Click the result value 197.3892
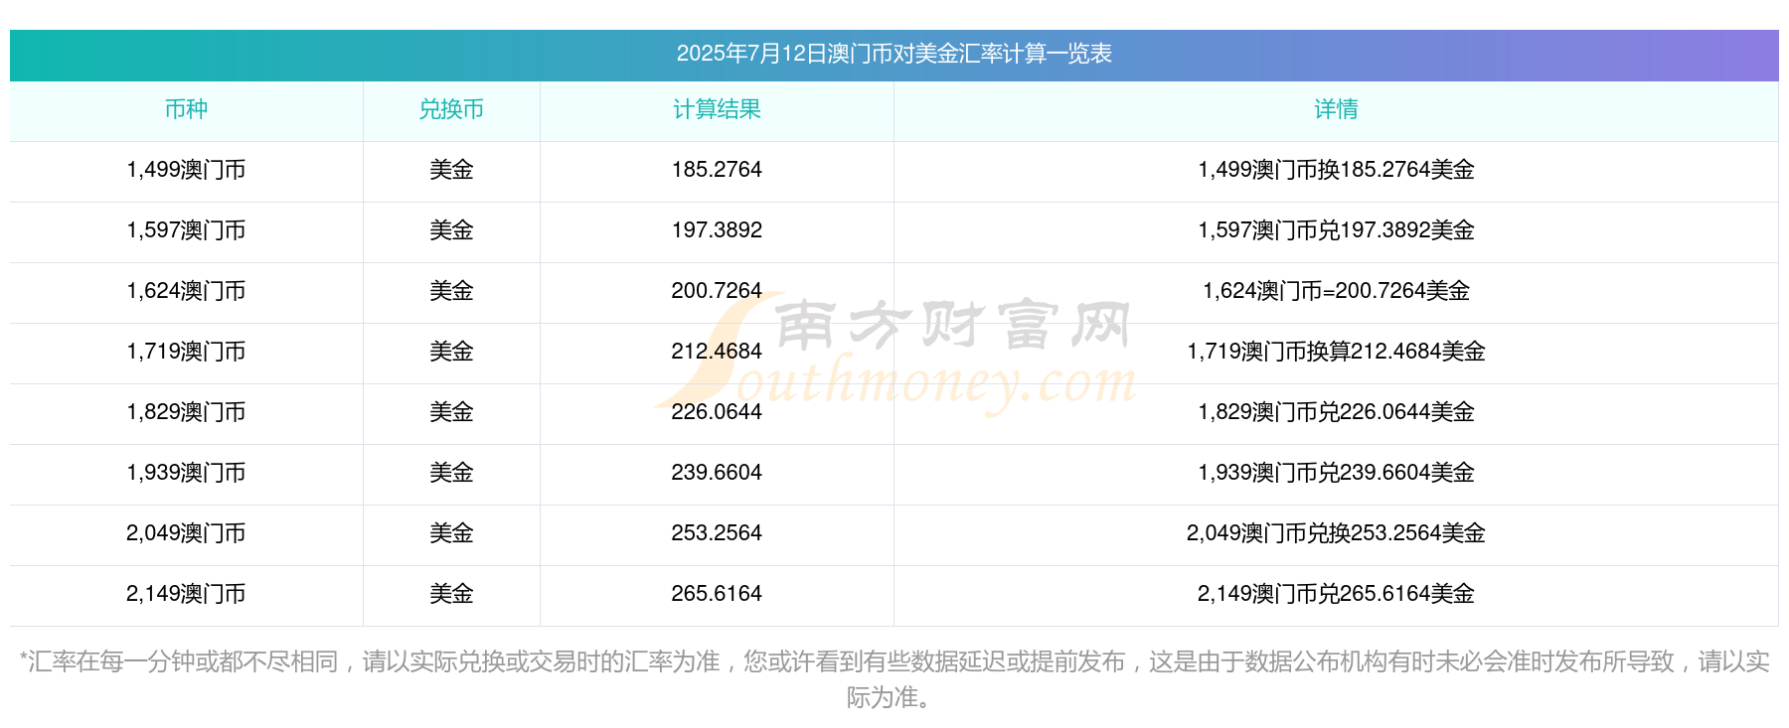1789x728 pixels. [717, 230]
